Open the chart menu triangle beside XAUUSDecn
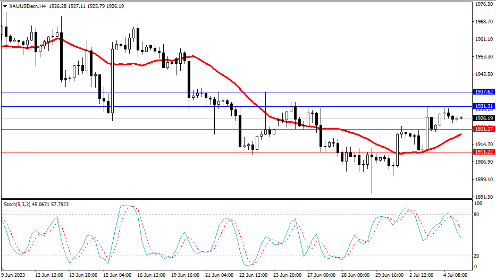This screenshot has width=496, height=280. [x=5, y=5]
